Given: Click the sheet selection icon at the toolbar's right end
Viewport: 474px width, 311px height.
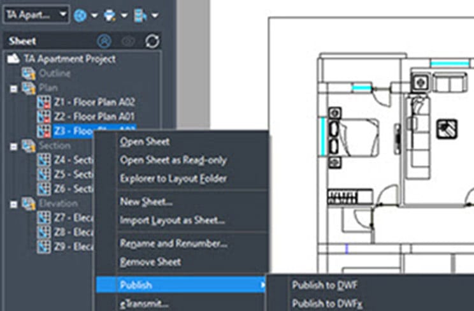Looking at the screenshot, I should (x=140, y=14).
